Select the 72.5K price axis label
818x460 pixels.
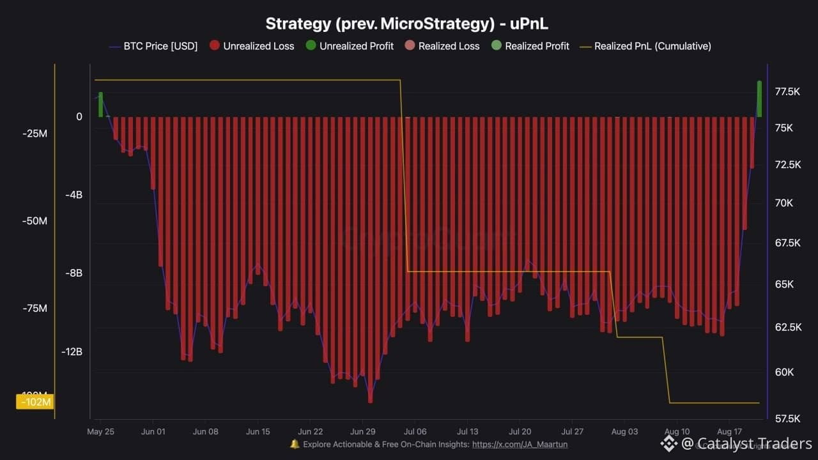[x=787, y=165]
